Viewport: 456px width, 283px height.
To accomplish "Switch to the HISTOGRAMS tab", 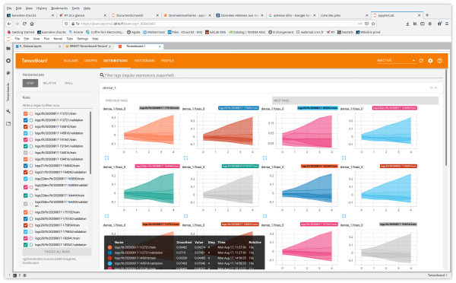I will click(x=144, y=61).
